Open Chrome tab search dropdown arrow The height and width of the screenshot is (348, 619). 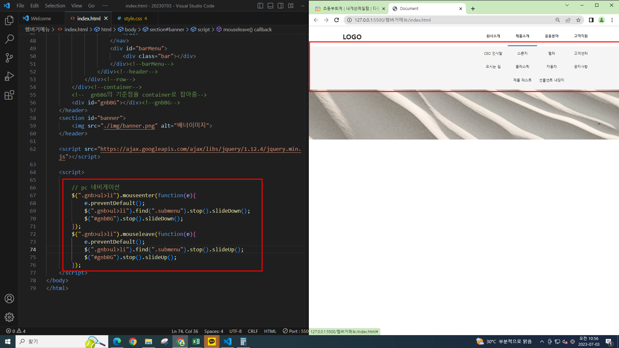coord(567,5)
